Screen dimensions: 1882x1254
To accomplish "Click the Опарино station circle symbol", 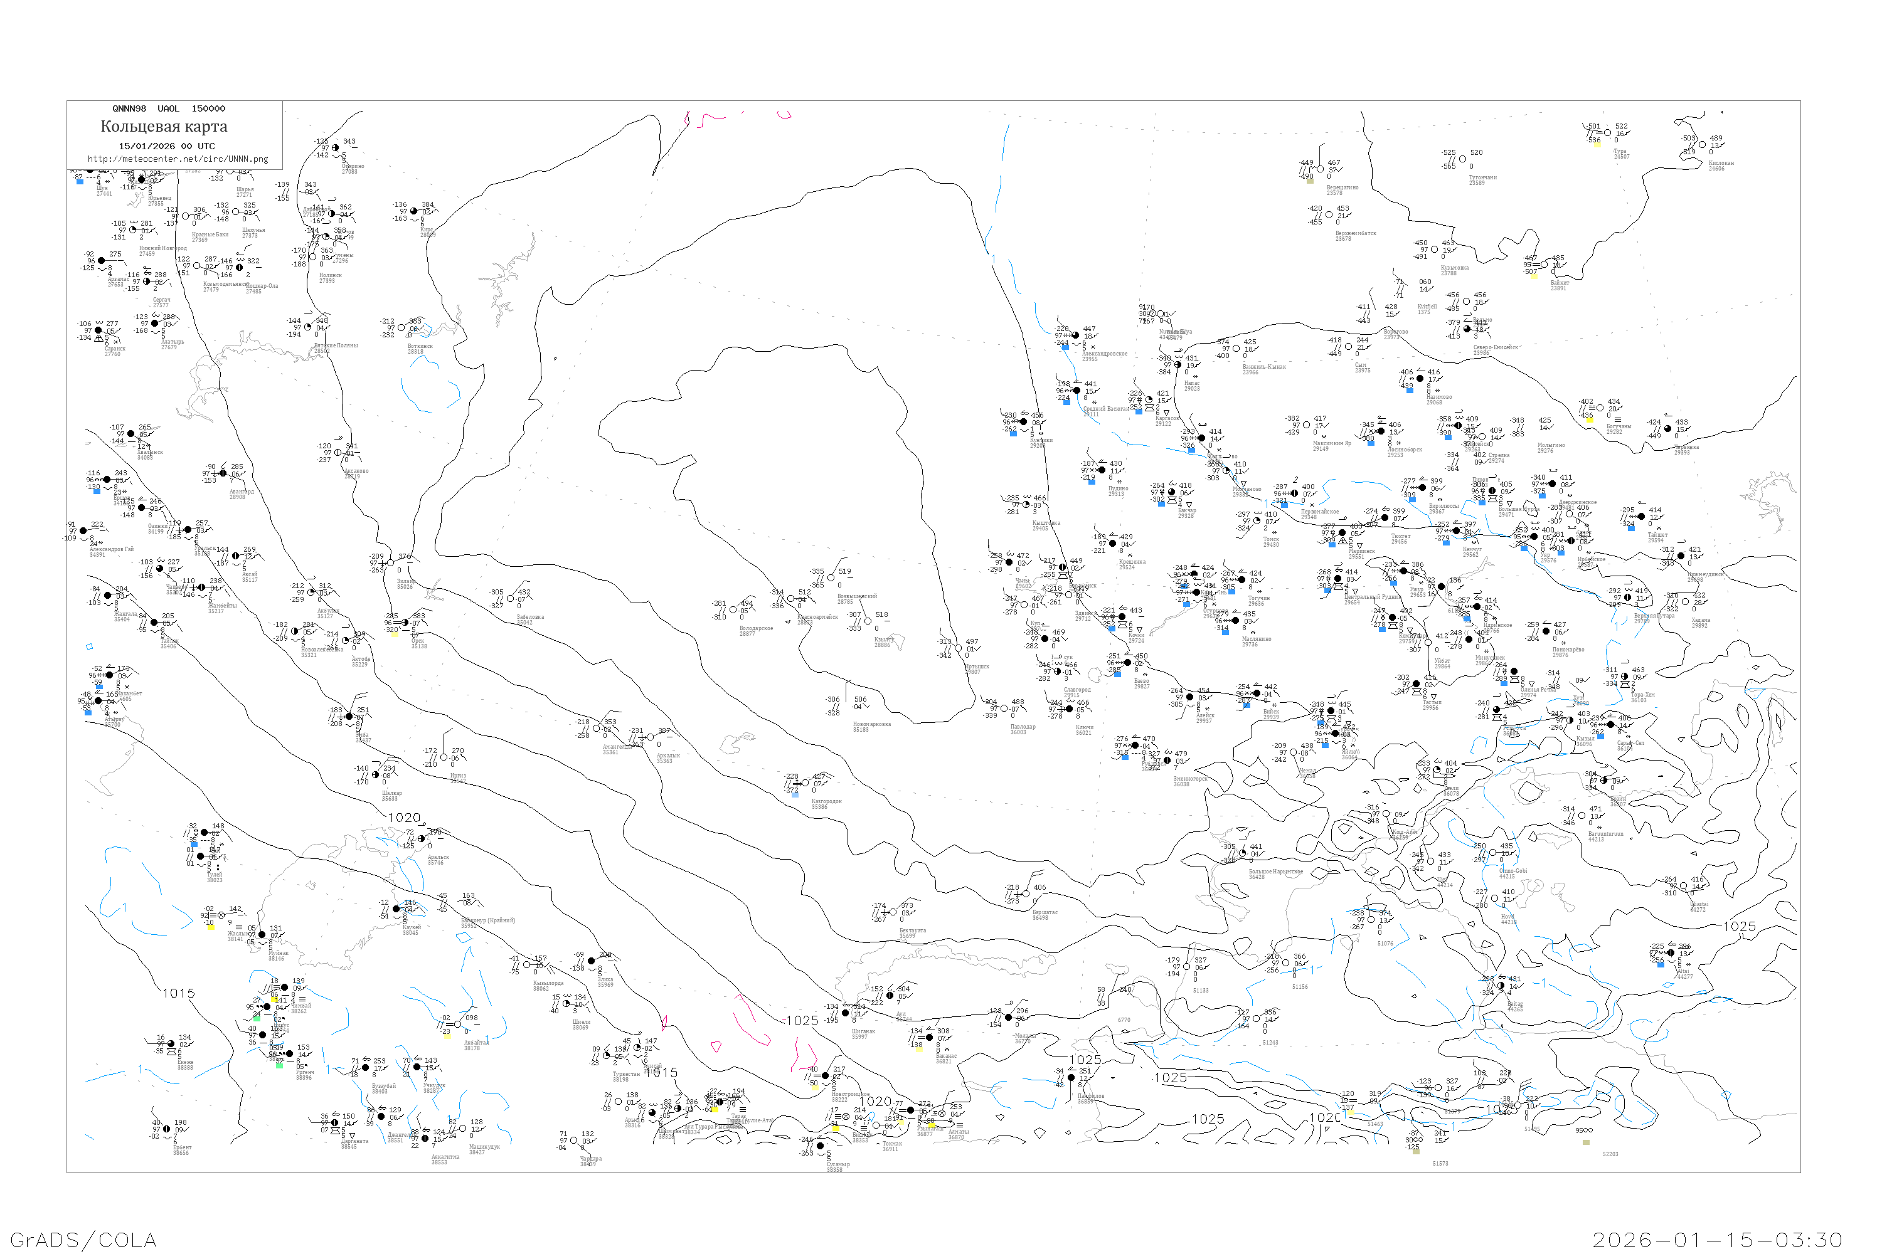I will tap(334, 148).
